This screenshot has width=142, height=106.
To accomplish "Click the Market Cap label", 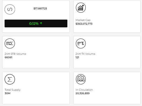I will (x=83, y=20).
